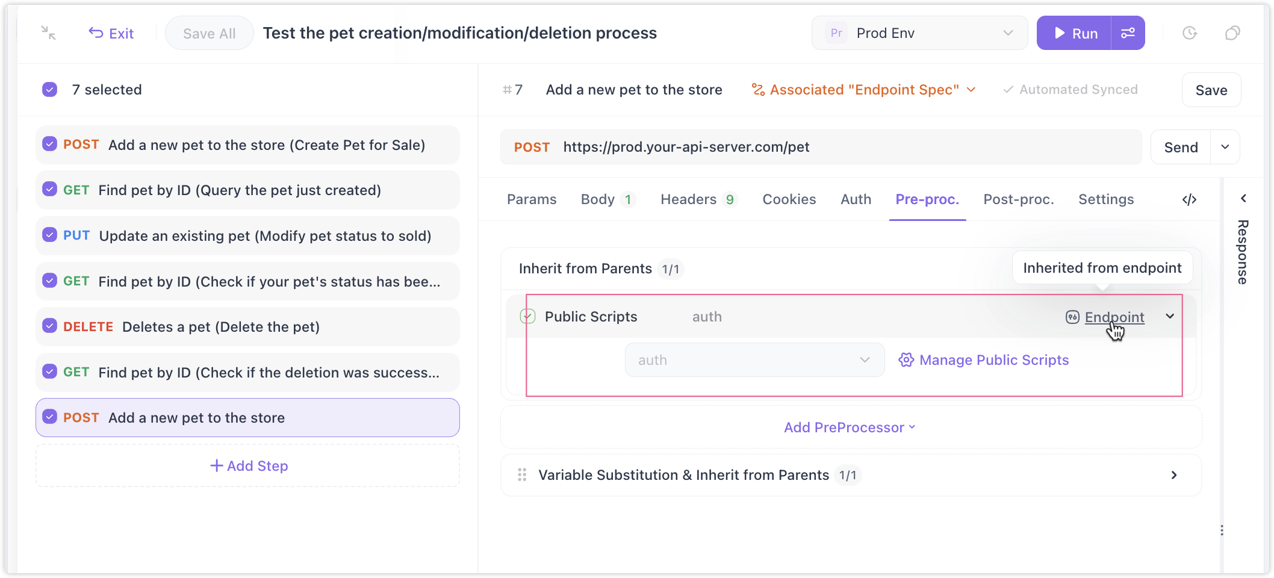The height and width of the screenshot is (578, 1274).
Task: Click the Add Step button
Action: [x=248, y=465]
